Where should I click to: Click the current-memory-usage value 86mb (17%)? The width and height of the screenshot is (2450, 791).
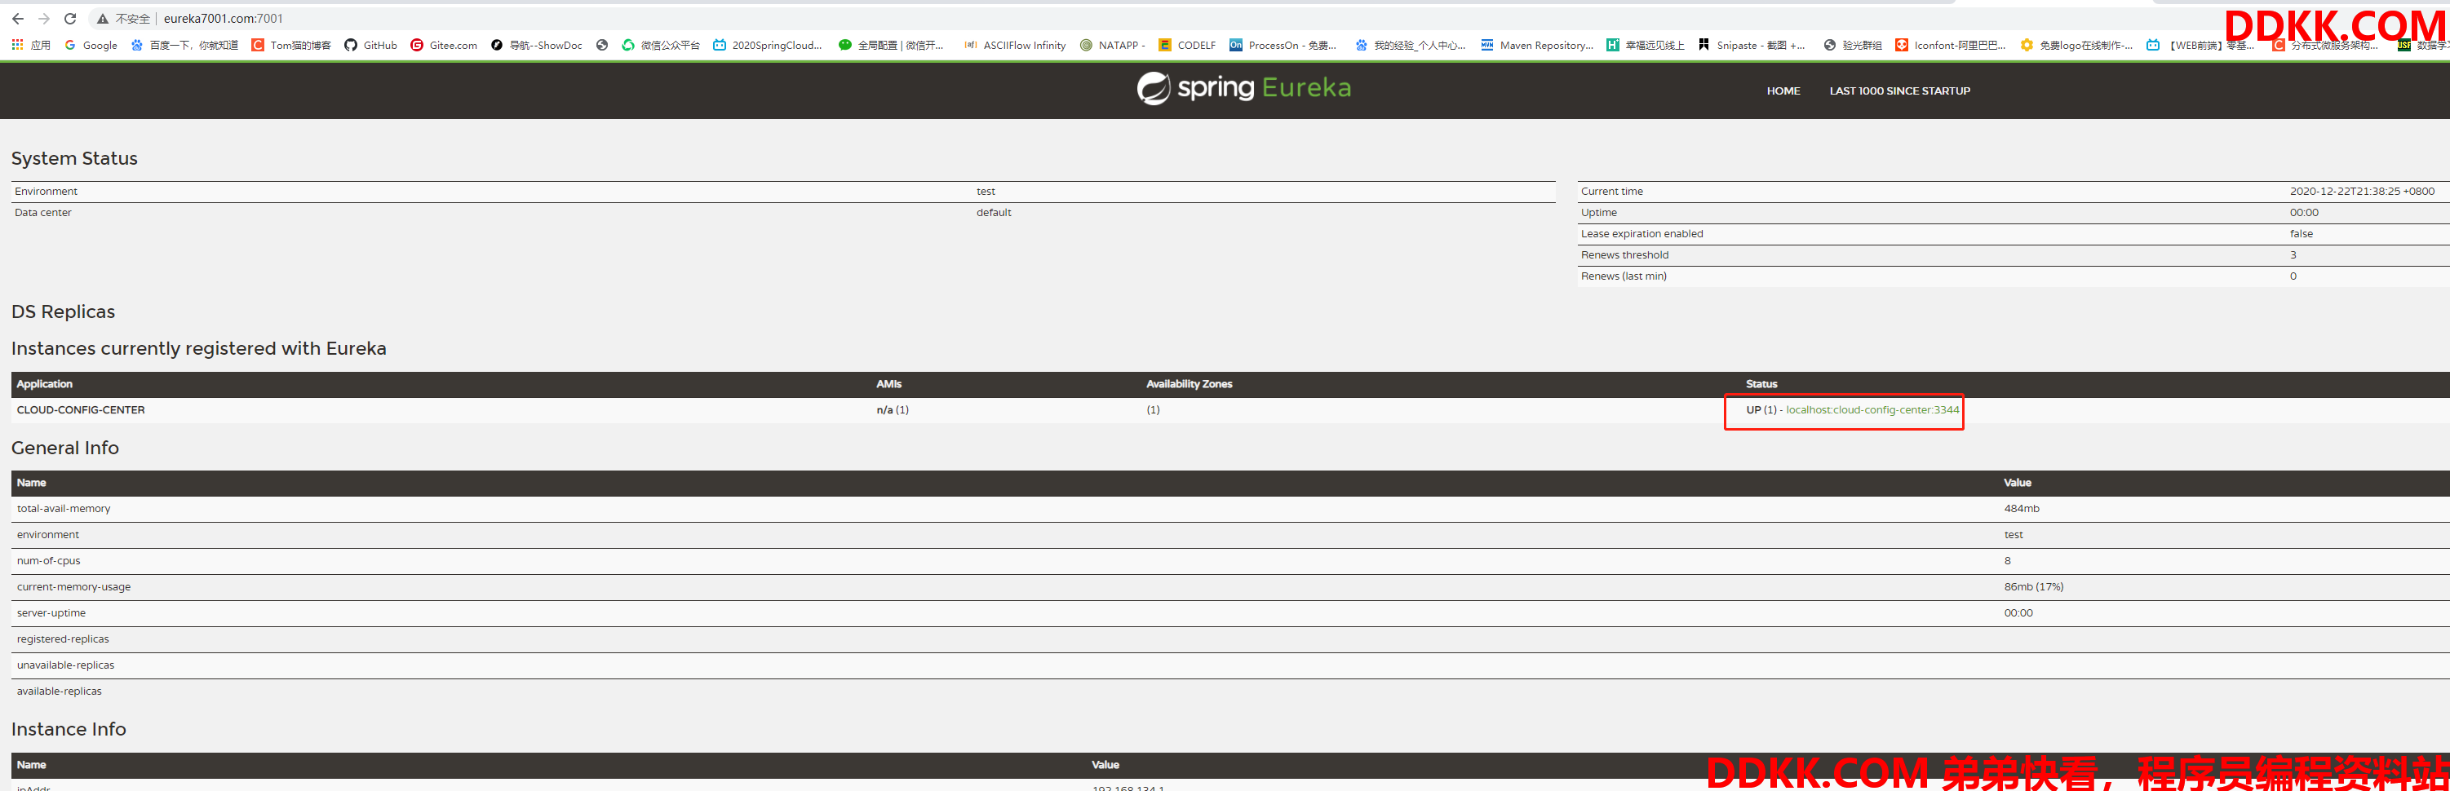(2033, 586)
